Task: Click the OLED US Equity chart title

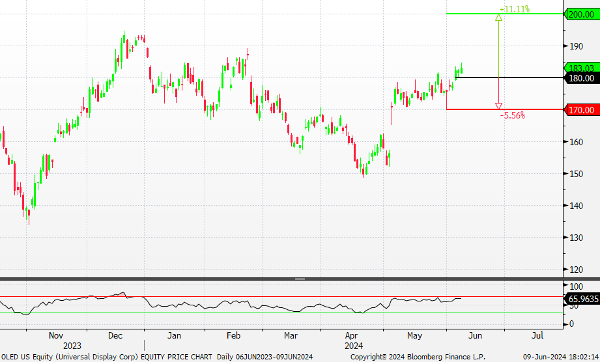Action: pyautogui.click(x=106, y=357)
